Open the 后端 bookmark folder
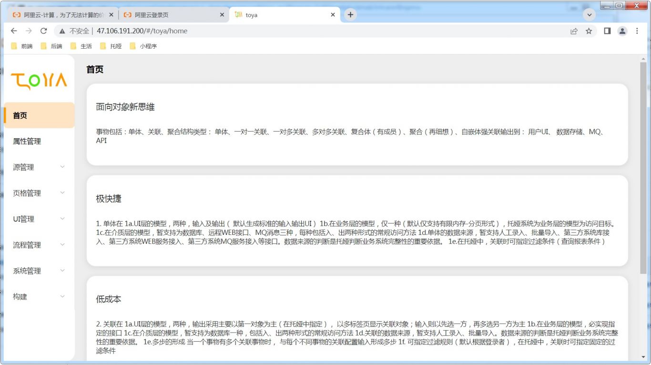Image resolution: width=651 pixels, height=365 pixels. 51,46
